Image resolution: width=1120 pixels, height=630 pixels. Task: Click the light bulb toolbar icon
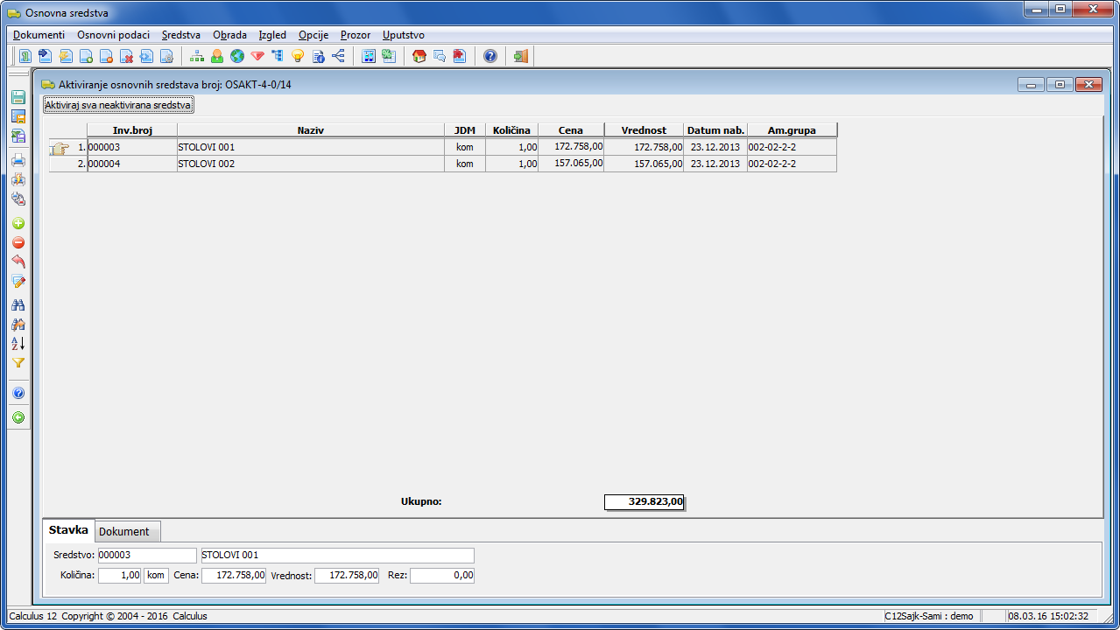coord(298,56)
